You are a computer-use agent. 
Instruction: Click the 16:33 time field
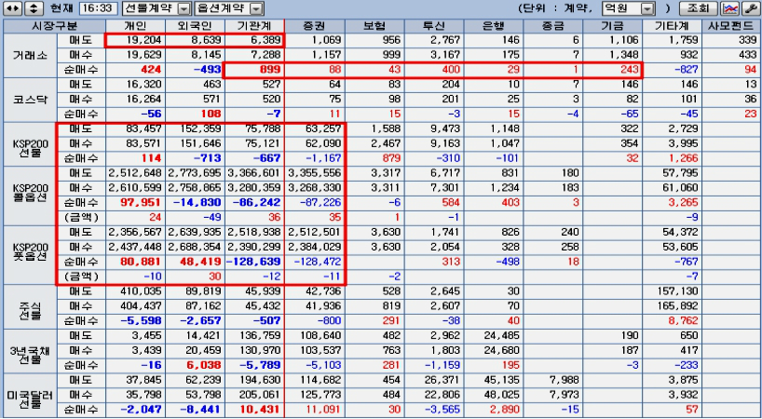99,8
